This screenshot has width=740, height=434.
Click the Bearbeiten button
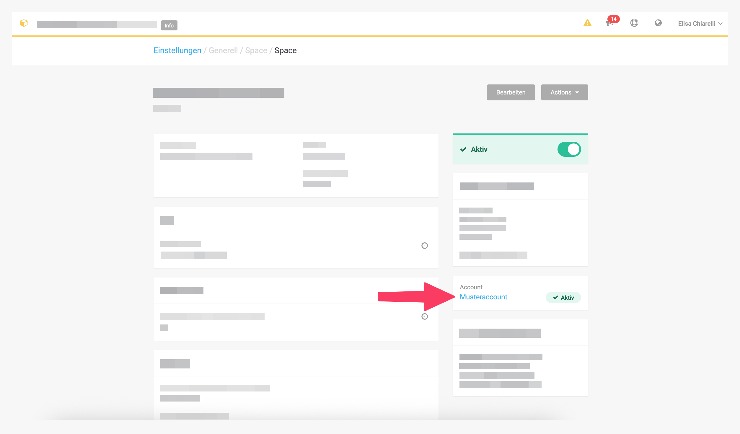(x=511, y=92)
